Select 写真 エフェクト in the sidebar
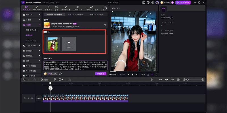This screenshot has height=113, width=227. pyautogui.click(x=32, y=30)
